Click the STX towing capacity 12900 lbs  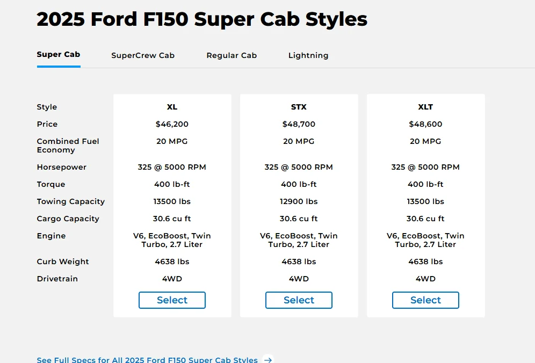[299, 201]
